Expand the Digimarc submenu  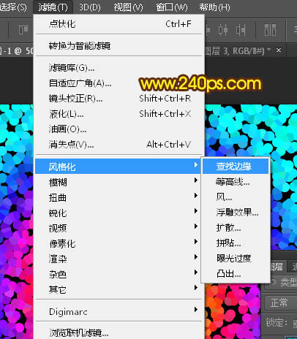click(x=119, y=311)
